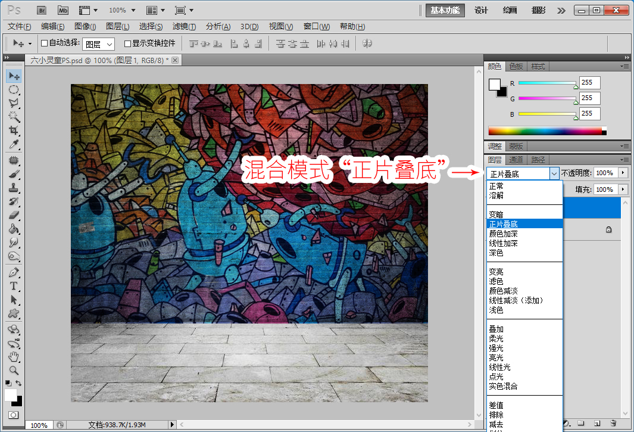
Task: Select the Sponge tool
Action: pyautogui.click(x=14, y=256)
